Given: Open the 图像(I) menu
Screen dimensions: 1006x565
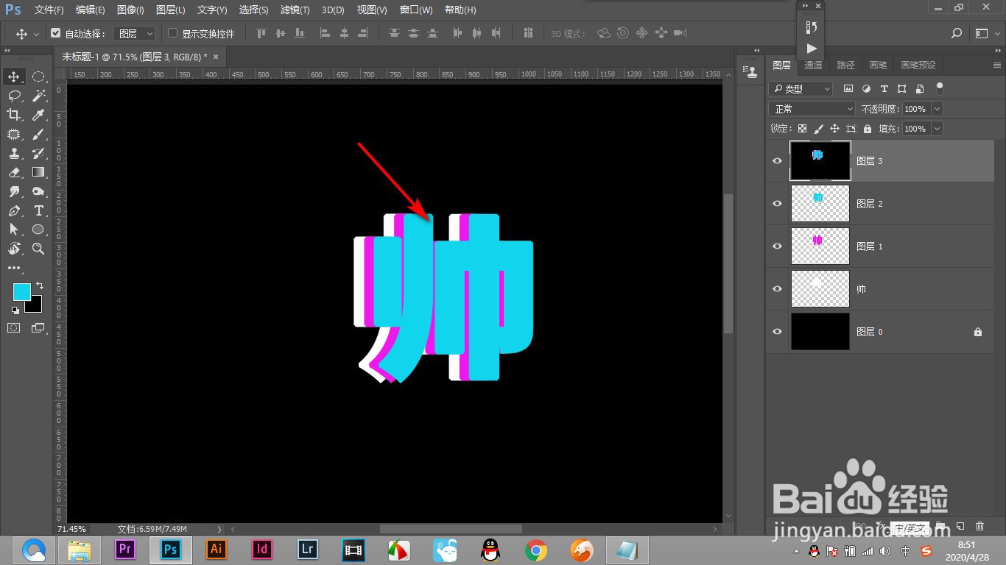Looking at the screenshot, I should coord(130,10).
